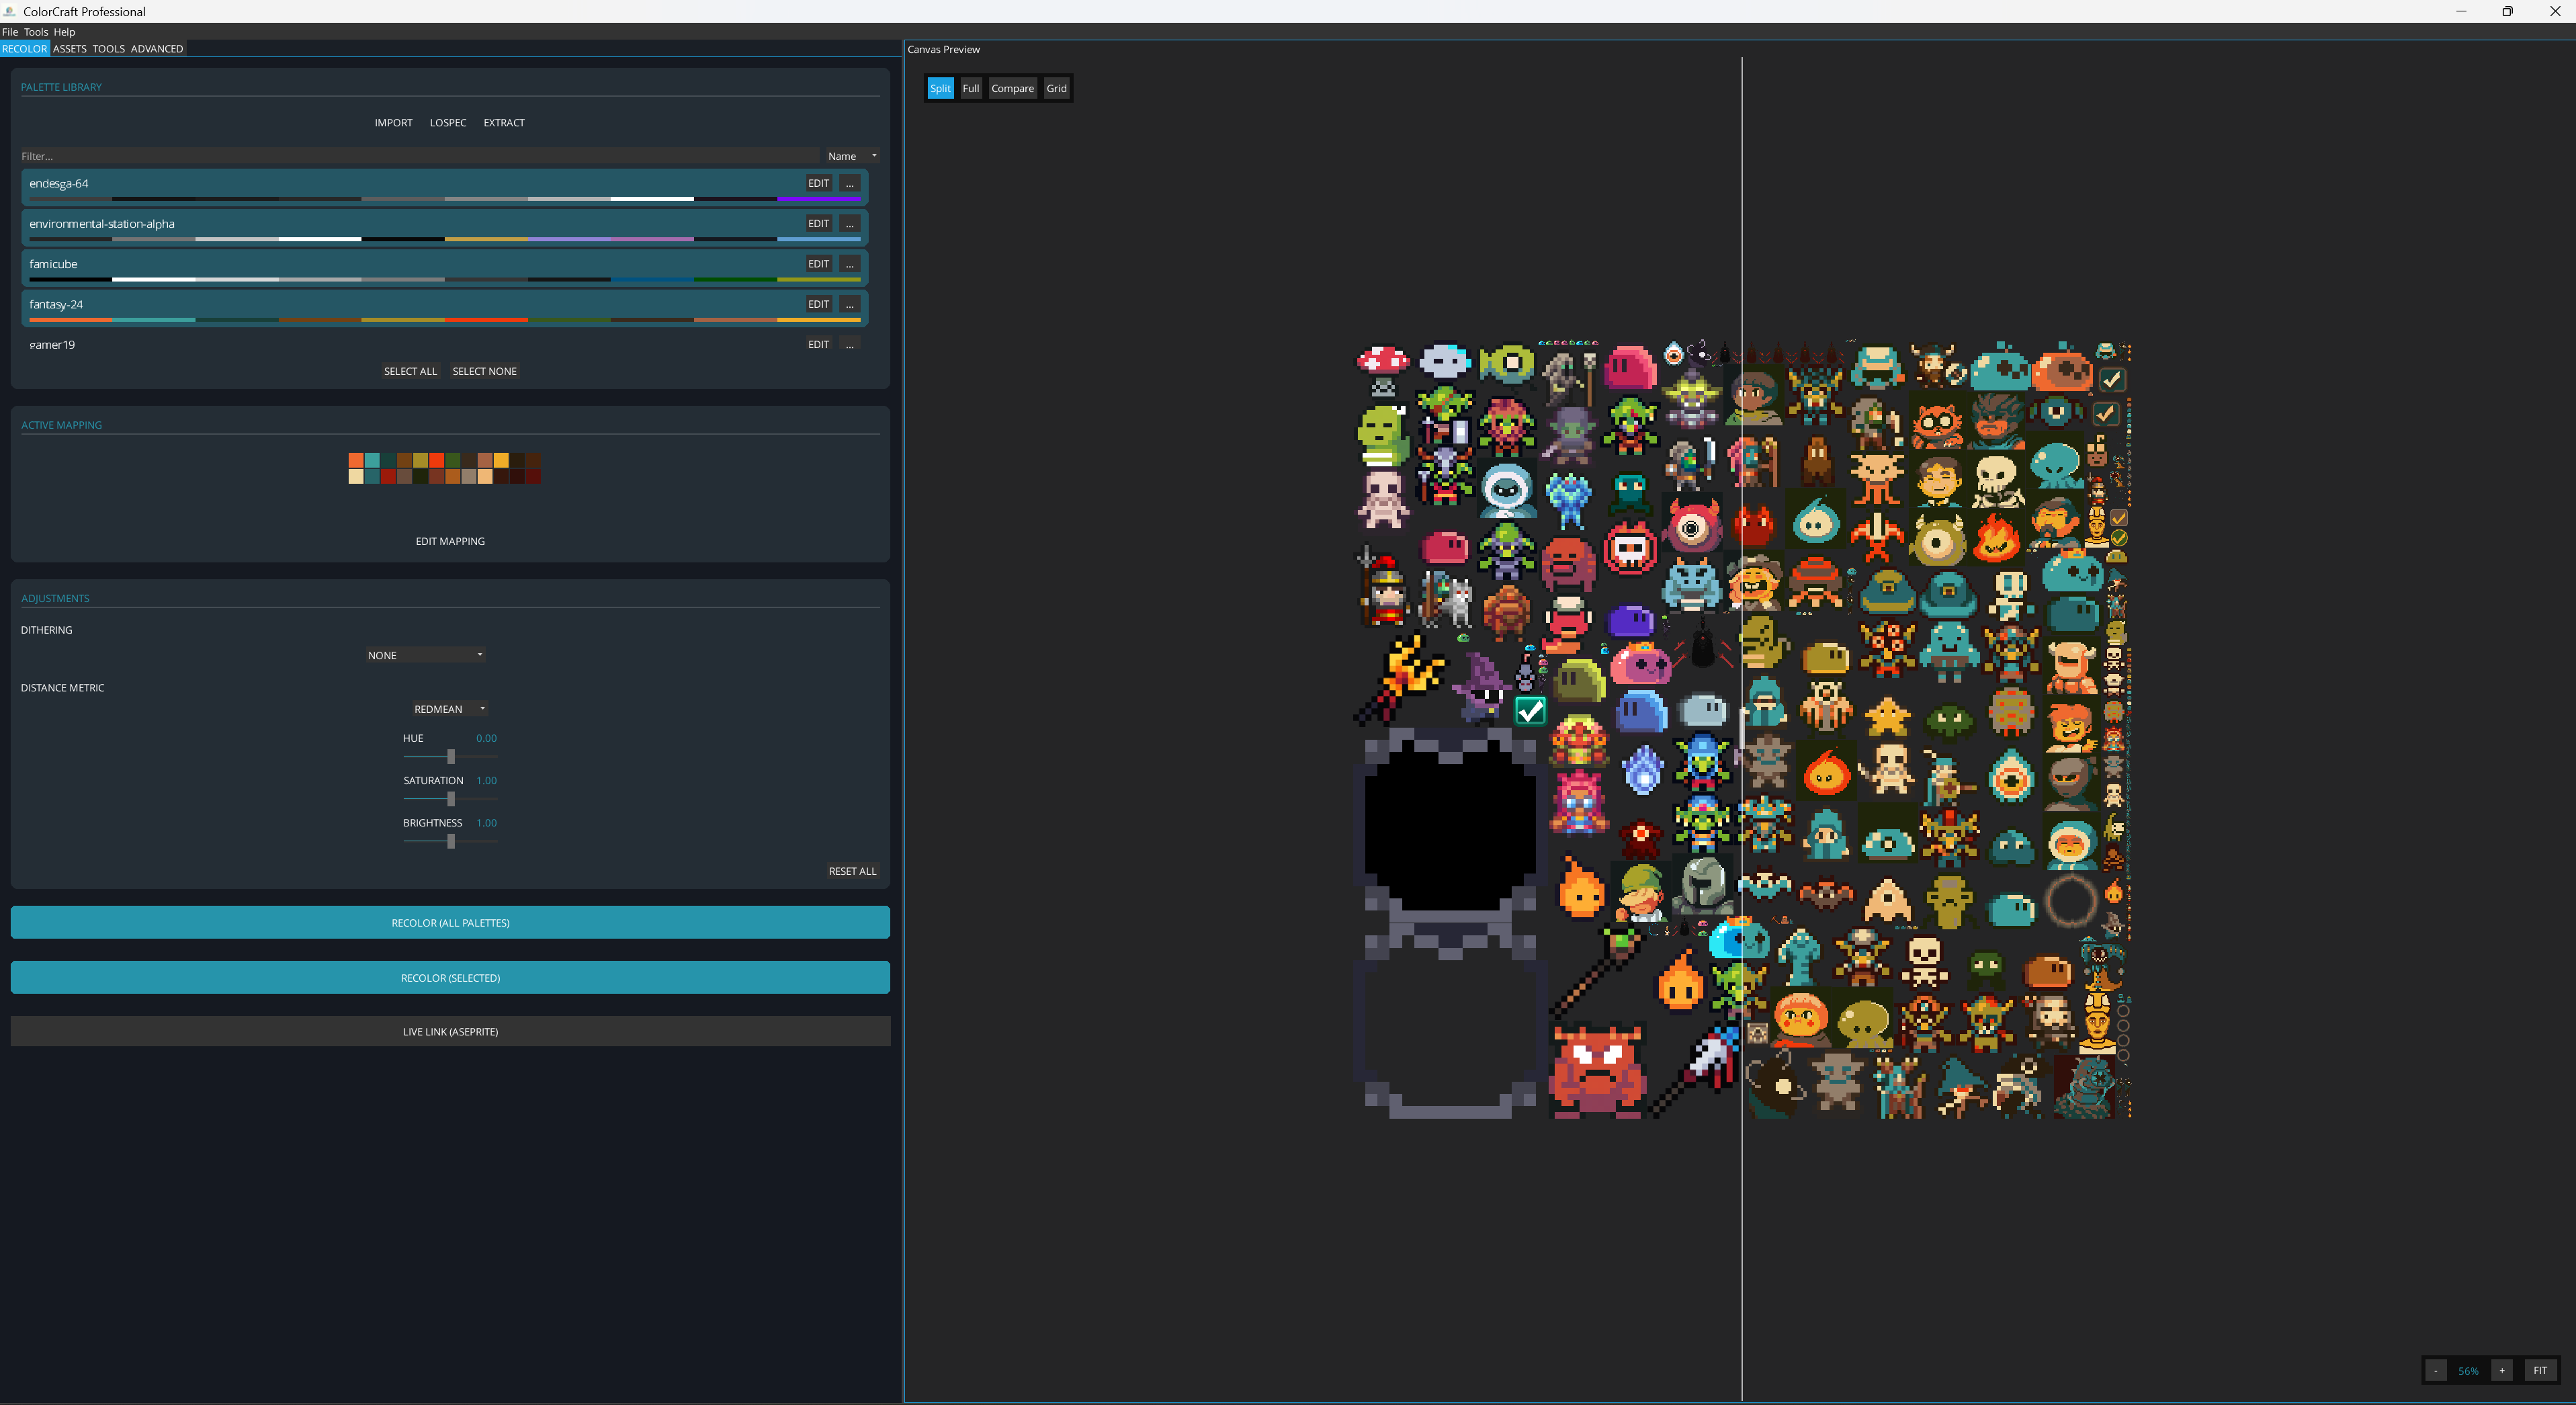Enable Grid view mode

click(x=1056, y=88)
